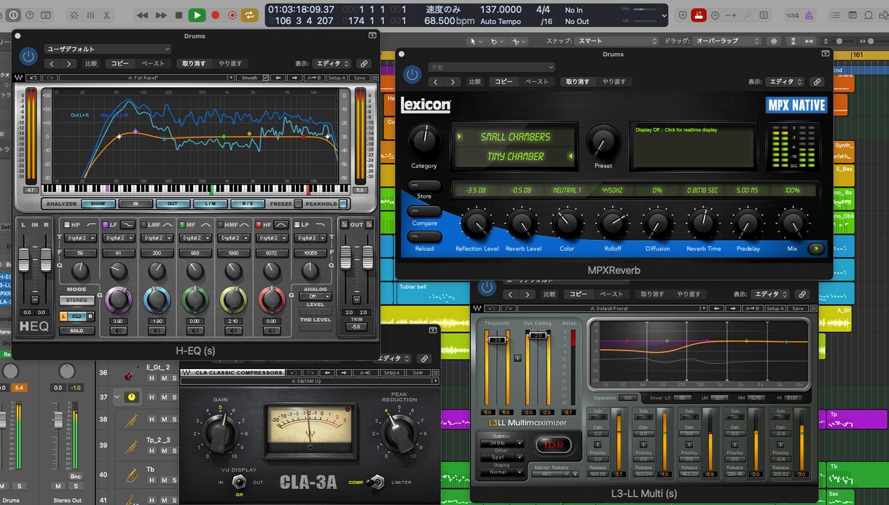Select the Scissors editor icon in toolbar
The width and height of the screenshot is (889, 505).
pos(106,15)
